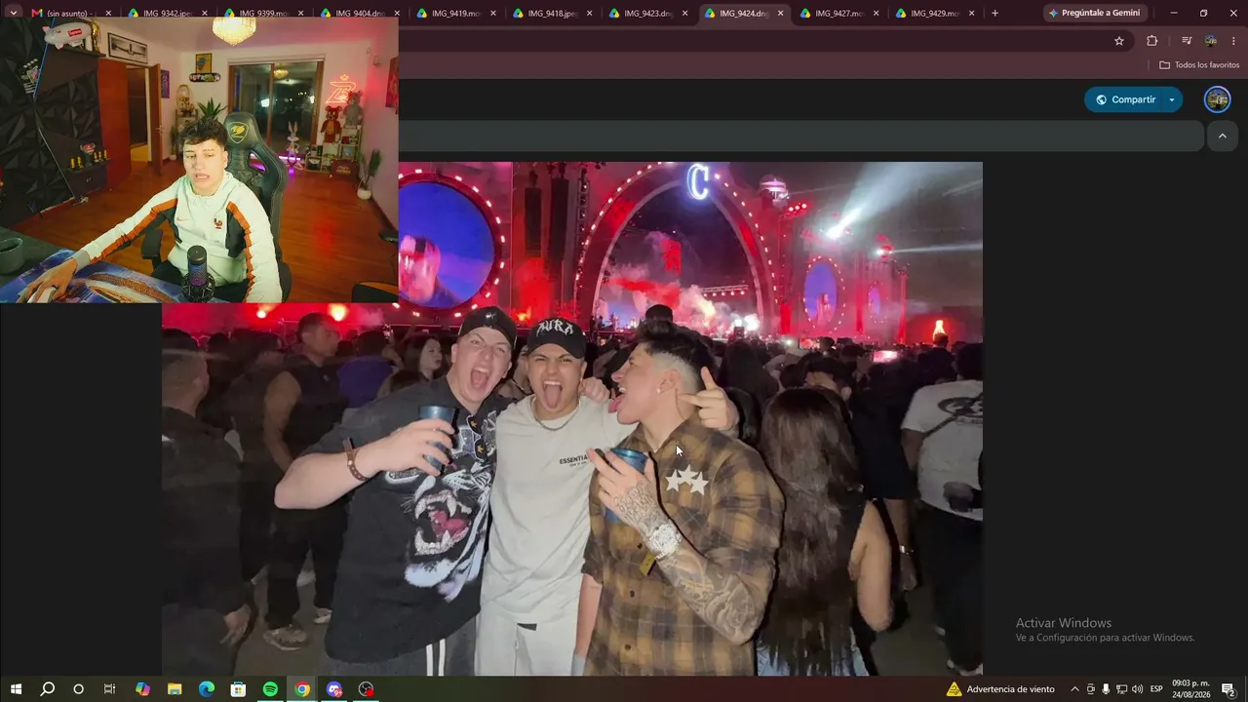This screenshot has height=702, width=1248.
Task: Open the Chrome three-dot menu
Action: pos(1234,41)
